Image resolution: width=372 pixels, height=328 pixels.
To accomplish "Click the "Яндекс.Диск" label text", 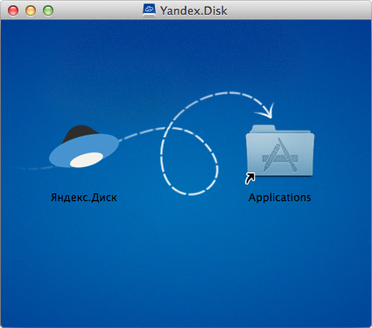I will pyautogui.click(x=84, y=198).
